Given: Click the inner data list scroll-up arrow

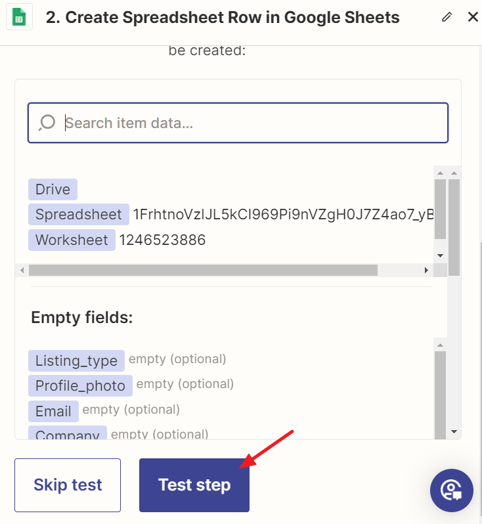Looking at the screenshot, I should click(440, 173).
